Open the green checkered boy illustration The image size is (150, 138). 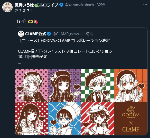click(x=98, y=85)
